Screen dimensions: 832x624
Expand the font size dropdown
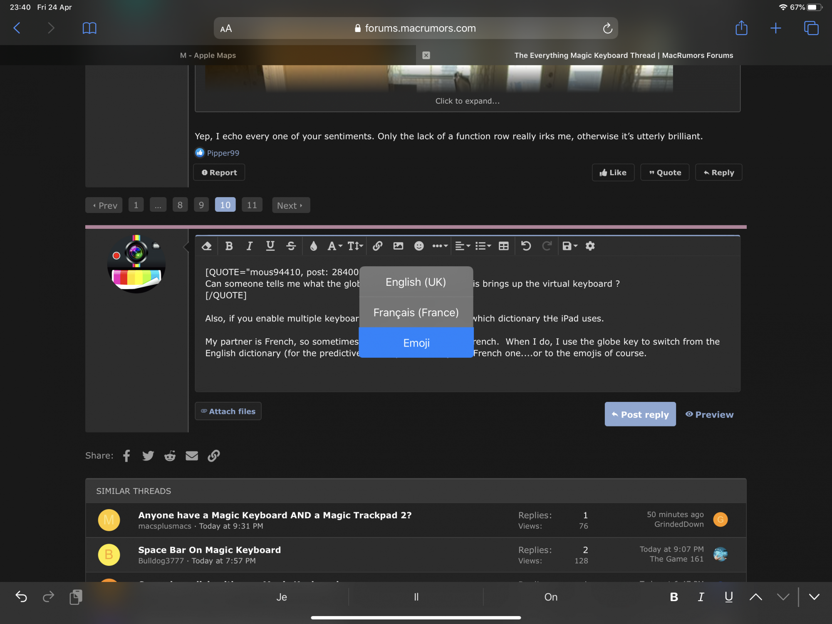coord(355,246)
